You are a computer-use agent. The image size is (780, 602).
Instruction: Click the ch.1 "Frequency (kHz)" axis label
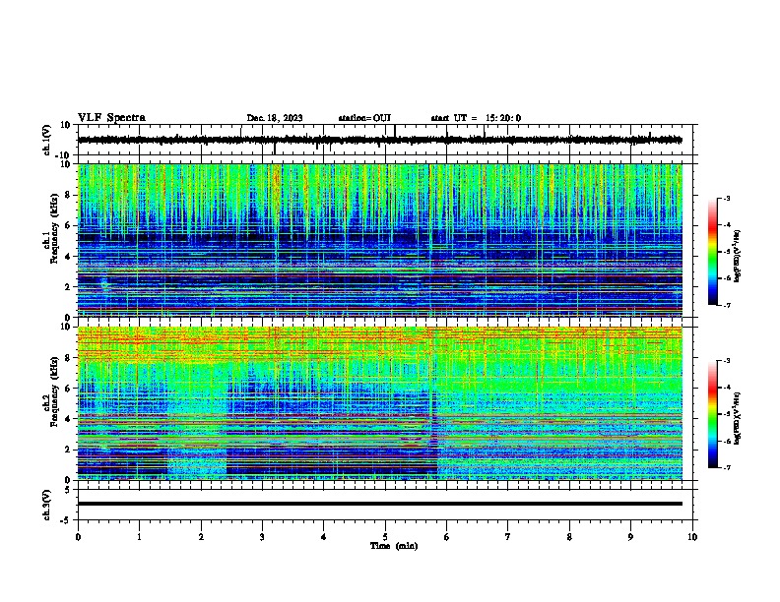(x=54, y=229)
